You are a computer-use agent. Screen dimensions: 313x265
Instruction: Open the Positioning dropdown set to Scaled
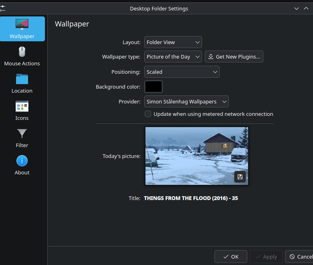[x=182, y=72]
